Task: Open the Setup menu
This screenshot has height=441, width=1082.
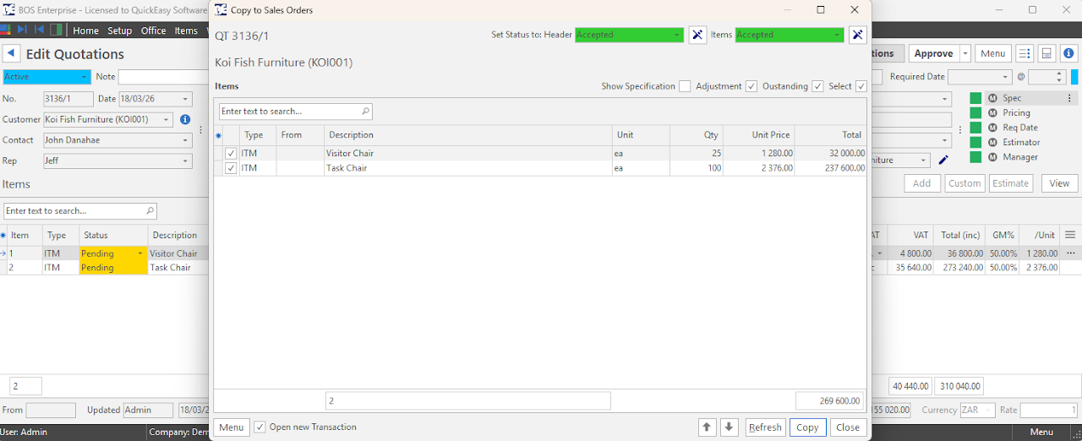Action: tap(119, 30)
